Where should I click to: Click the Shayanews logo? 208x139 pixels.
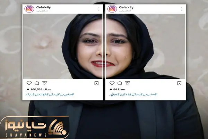click(35, 128)
